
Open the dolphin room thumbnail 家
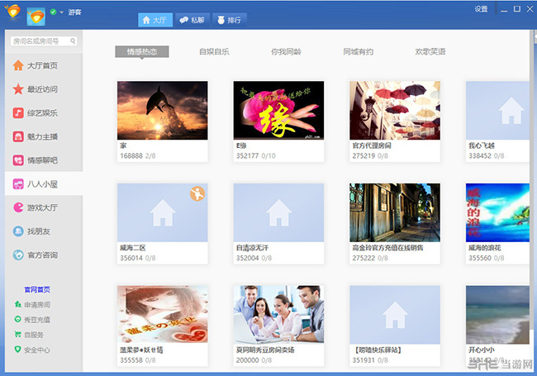(x=163, y=110)
